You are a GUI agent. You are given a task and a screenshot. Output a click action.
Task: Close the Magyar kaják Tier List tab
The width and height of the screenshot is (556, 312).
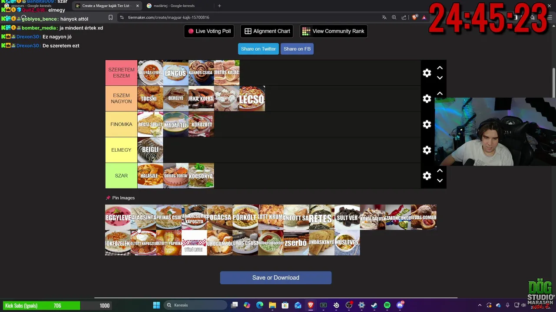138,6
